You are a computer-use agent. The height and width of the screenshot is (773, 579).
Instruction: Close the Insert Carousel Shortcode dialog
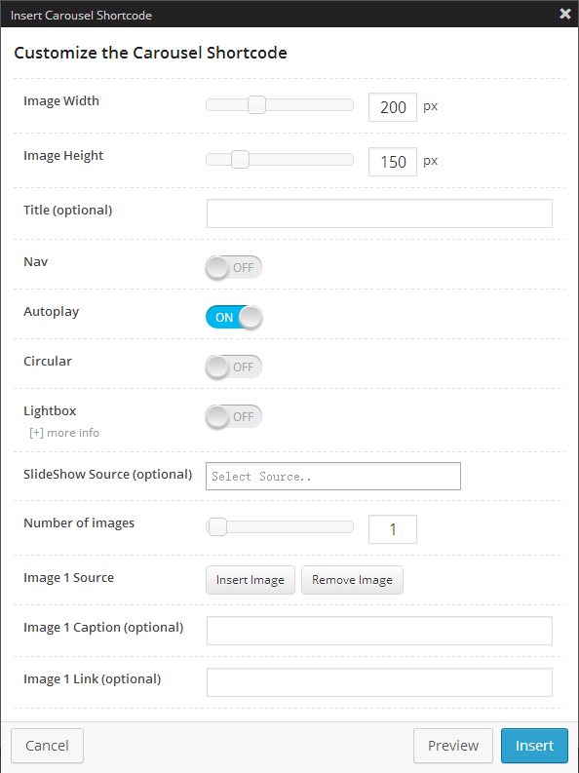564,14
